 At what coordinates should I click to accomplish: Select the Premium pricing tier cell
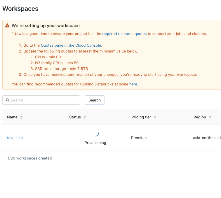coord(139,138)
